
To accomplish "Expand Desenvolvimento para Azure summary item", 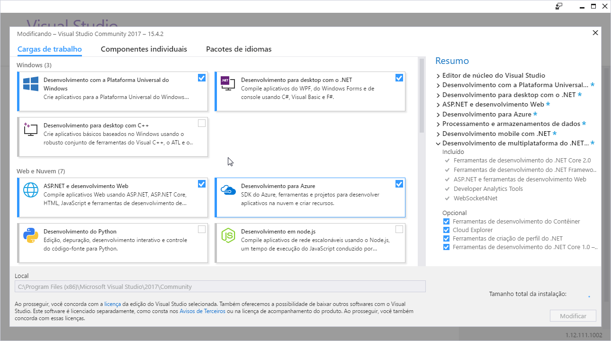I will (438, 114).
